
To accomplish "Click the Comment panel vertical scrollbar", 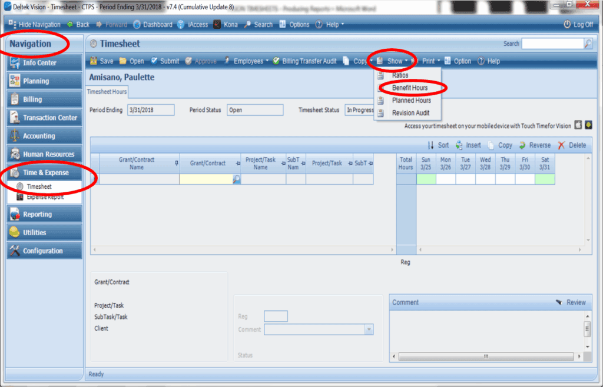I will click(587, 329).
